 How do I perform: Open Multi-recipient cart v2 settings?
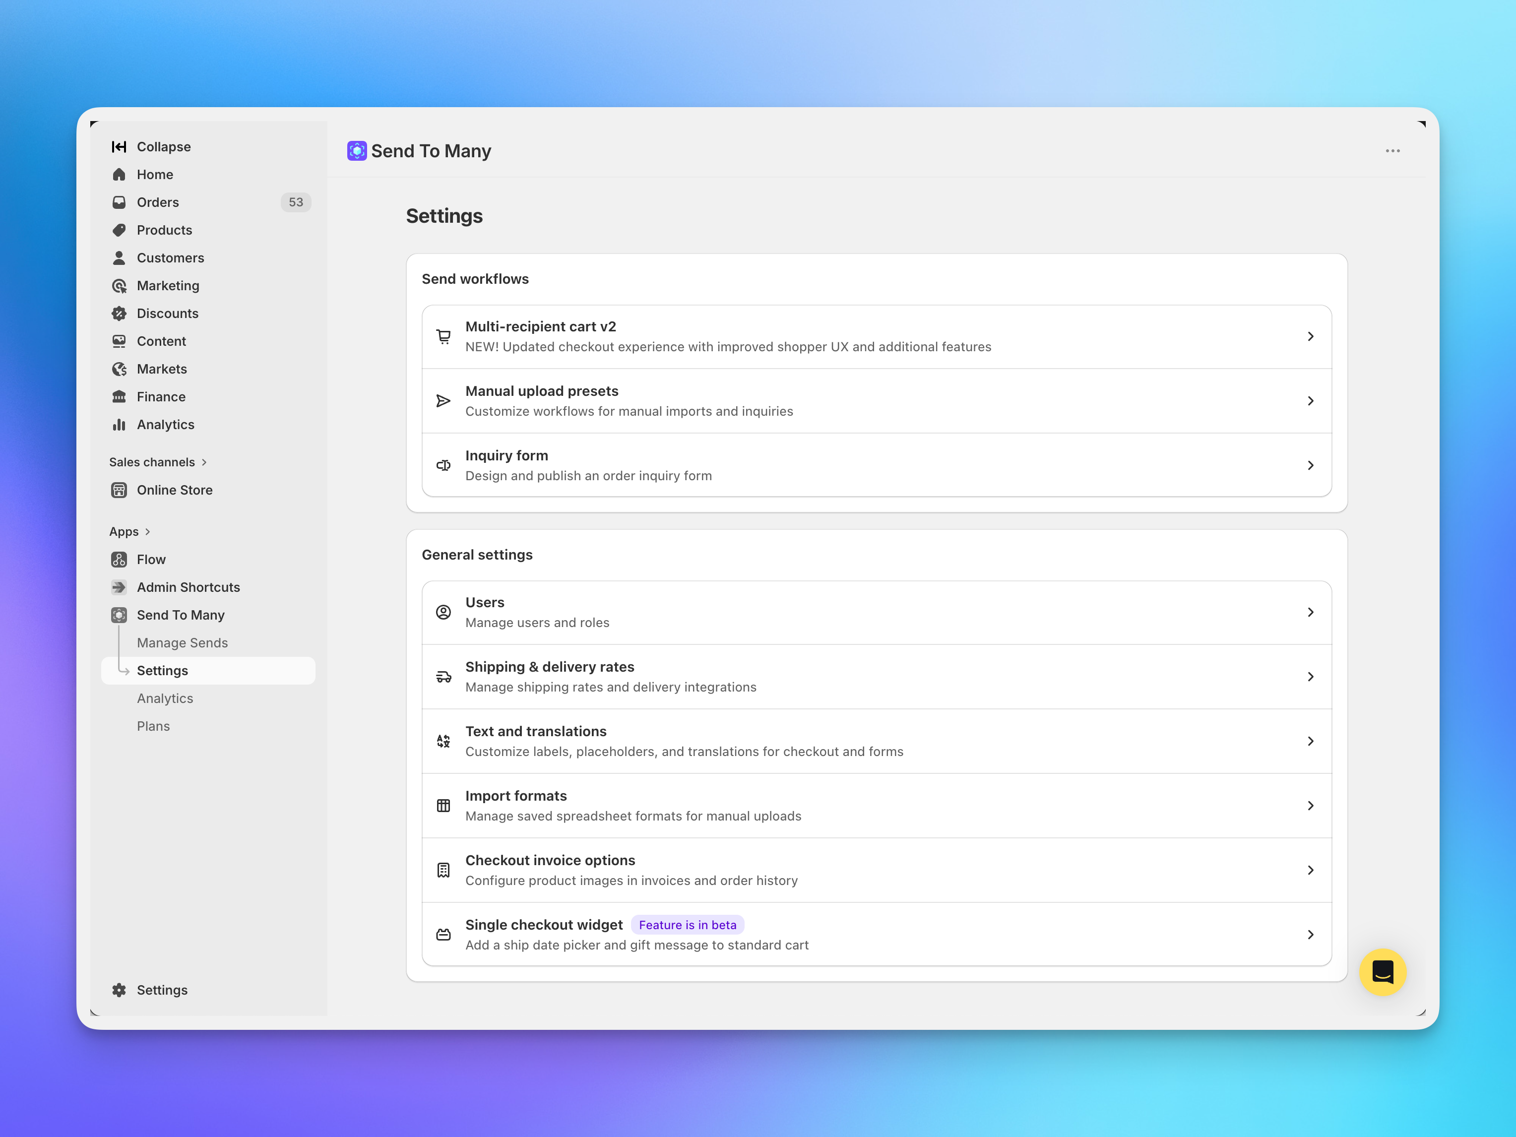pos(877,336)
